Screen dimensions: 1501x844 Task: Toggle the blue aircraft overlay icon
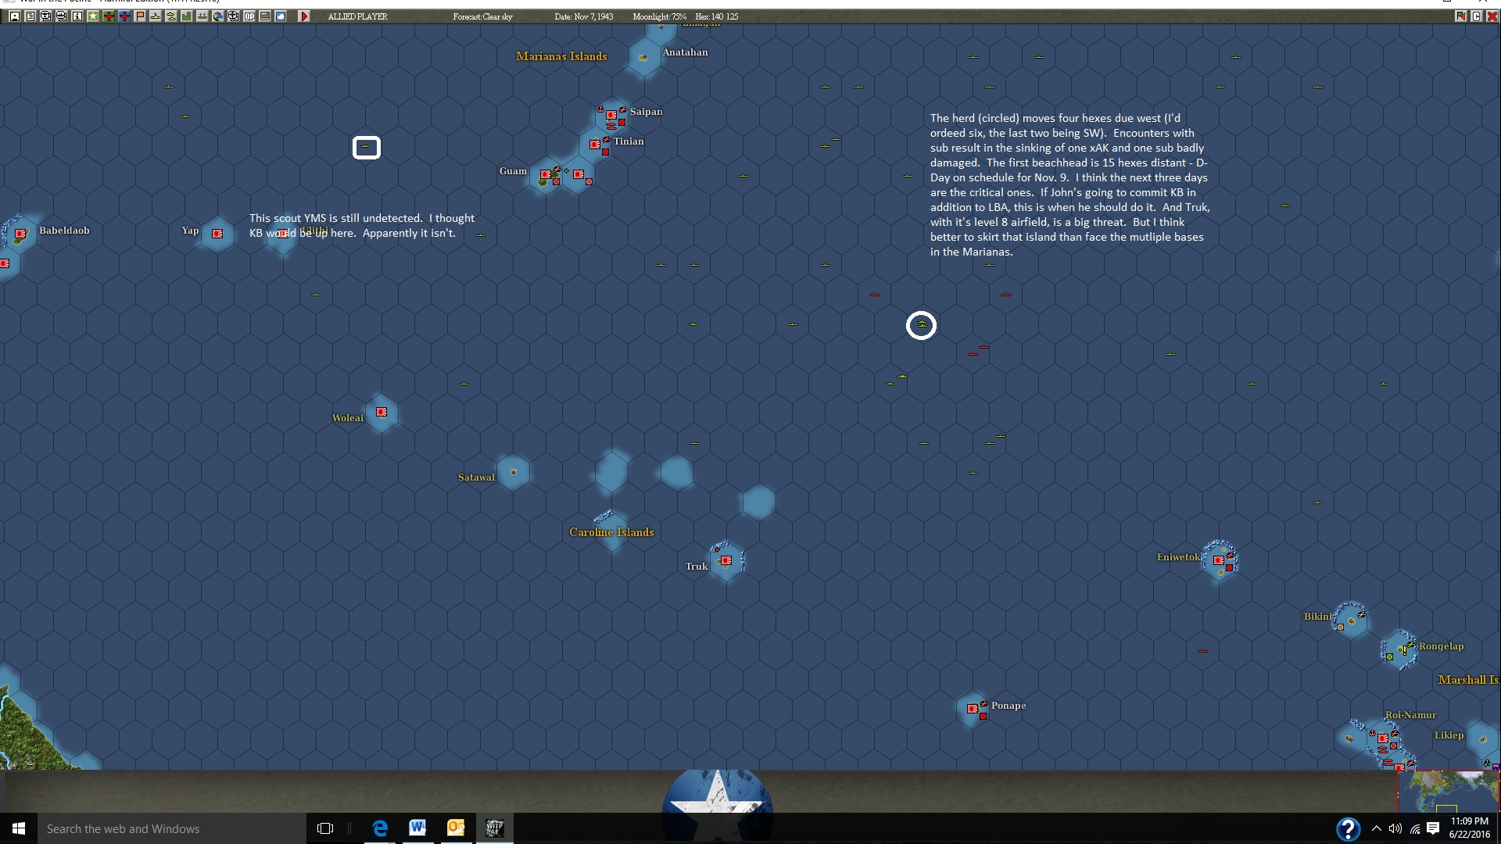pyautogui.click(x=124, y=16)
